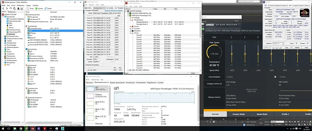The width and height of the screenshot is (312, 131).
Task: Expand the Voltages node in HWMonitor
Action: (131, 18)
